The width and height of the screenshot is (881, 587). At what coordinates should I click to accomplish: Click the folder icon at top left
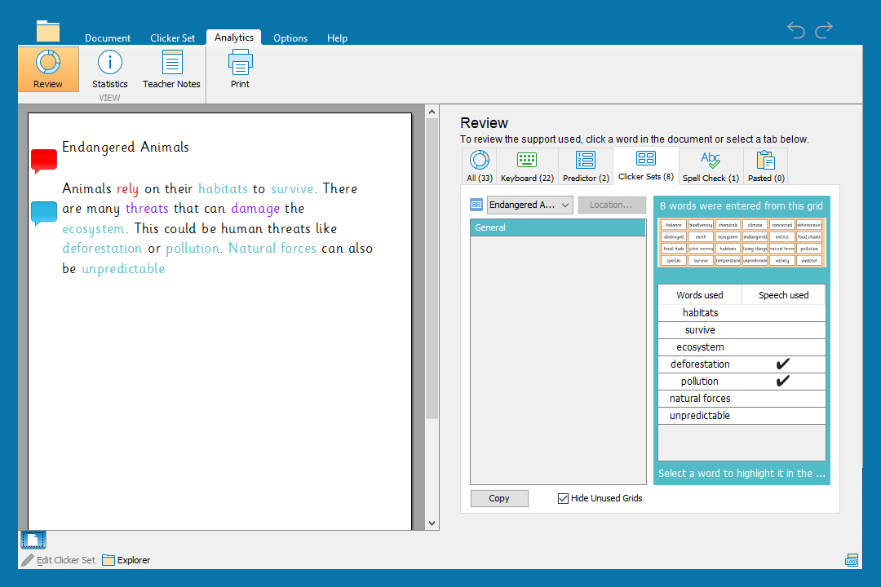(48, 31)
